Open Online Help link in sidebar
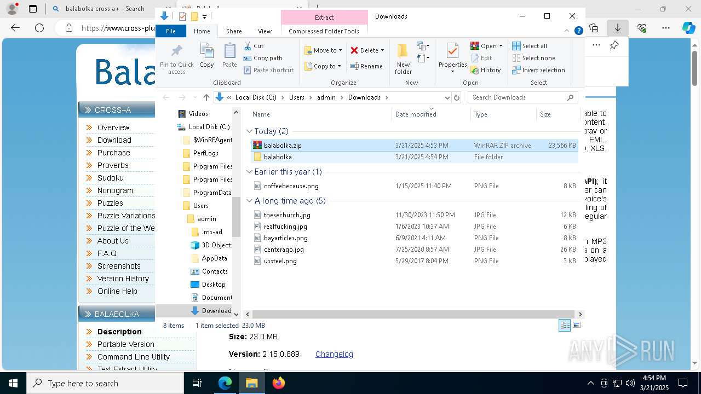The height and width of the screenshot is (394, 701). tap(117, 291)
